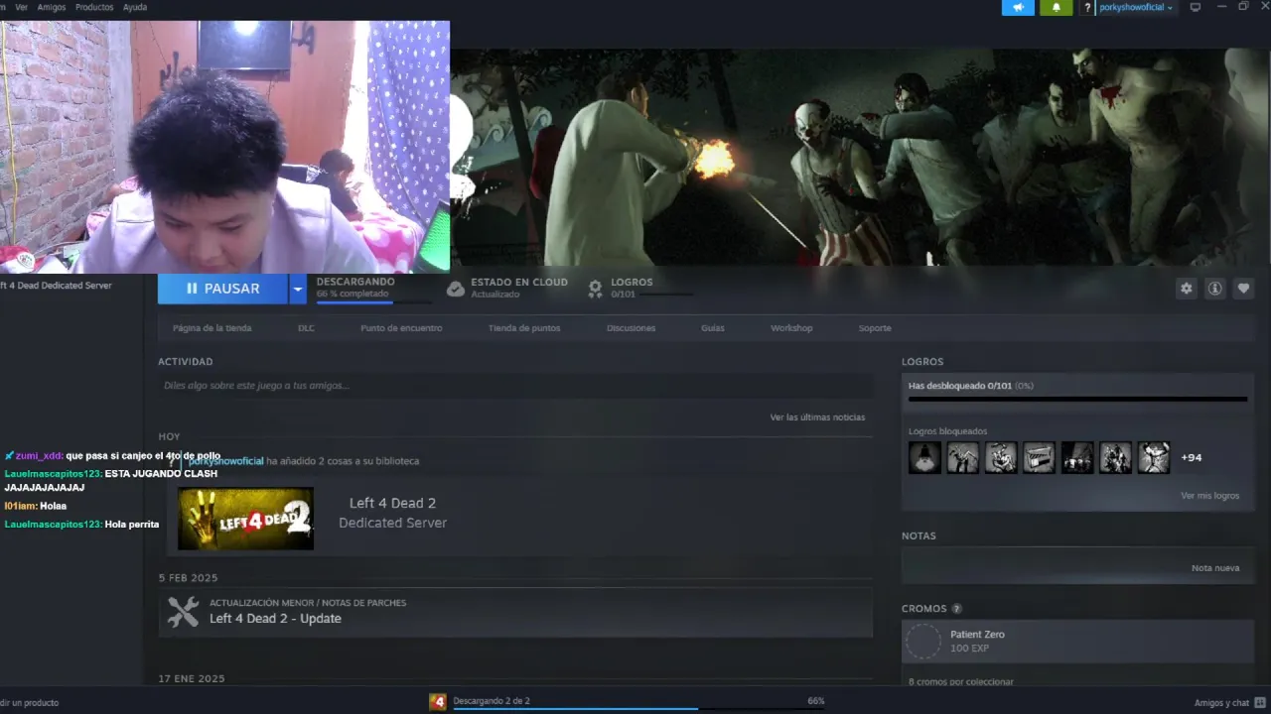Click the third locked achievement icon
Screen dimensions: 1271x714
1001,457
